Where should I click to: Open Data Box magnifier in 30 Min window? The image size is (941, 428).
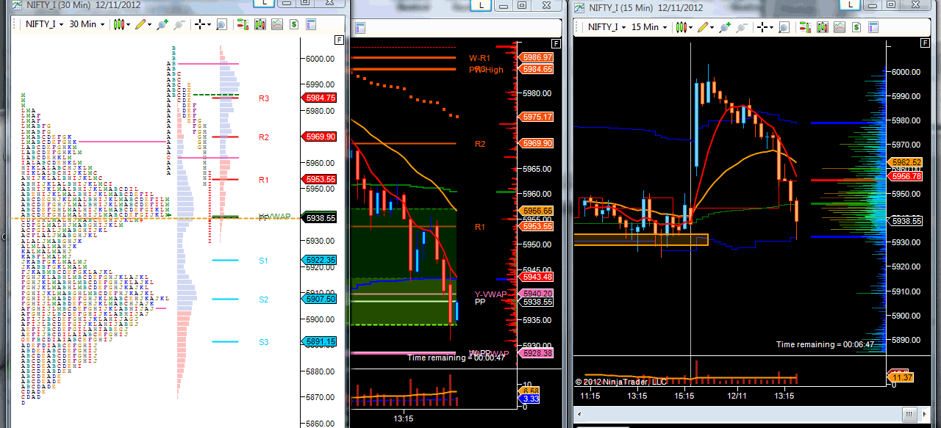tap(221, 24)
